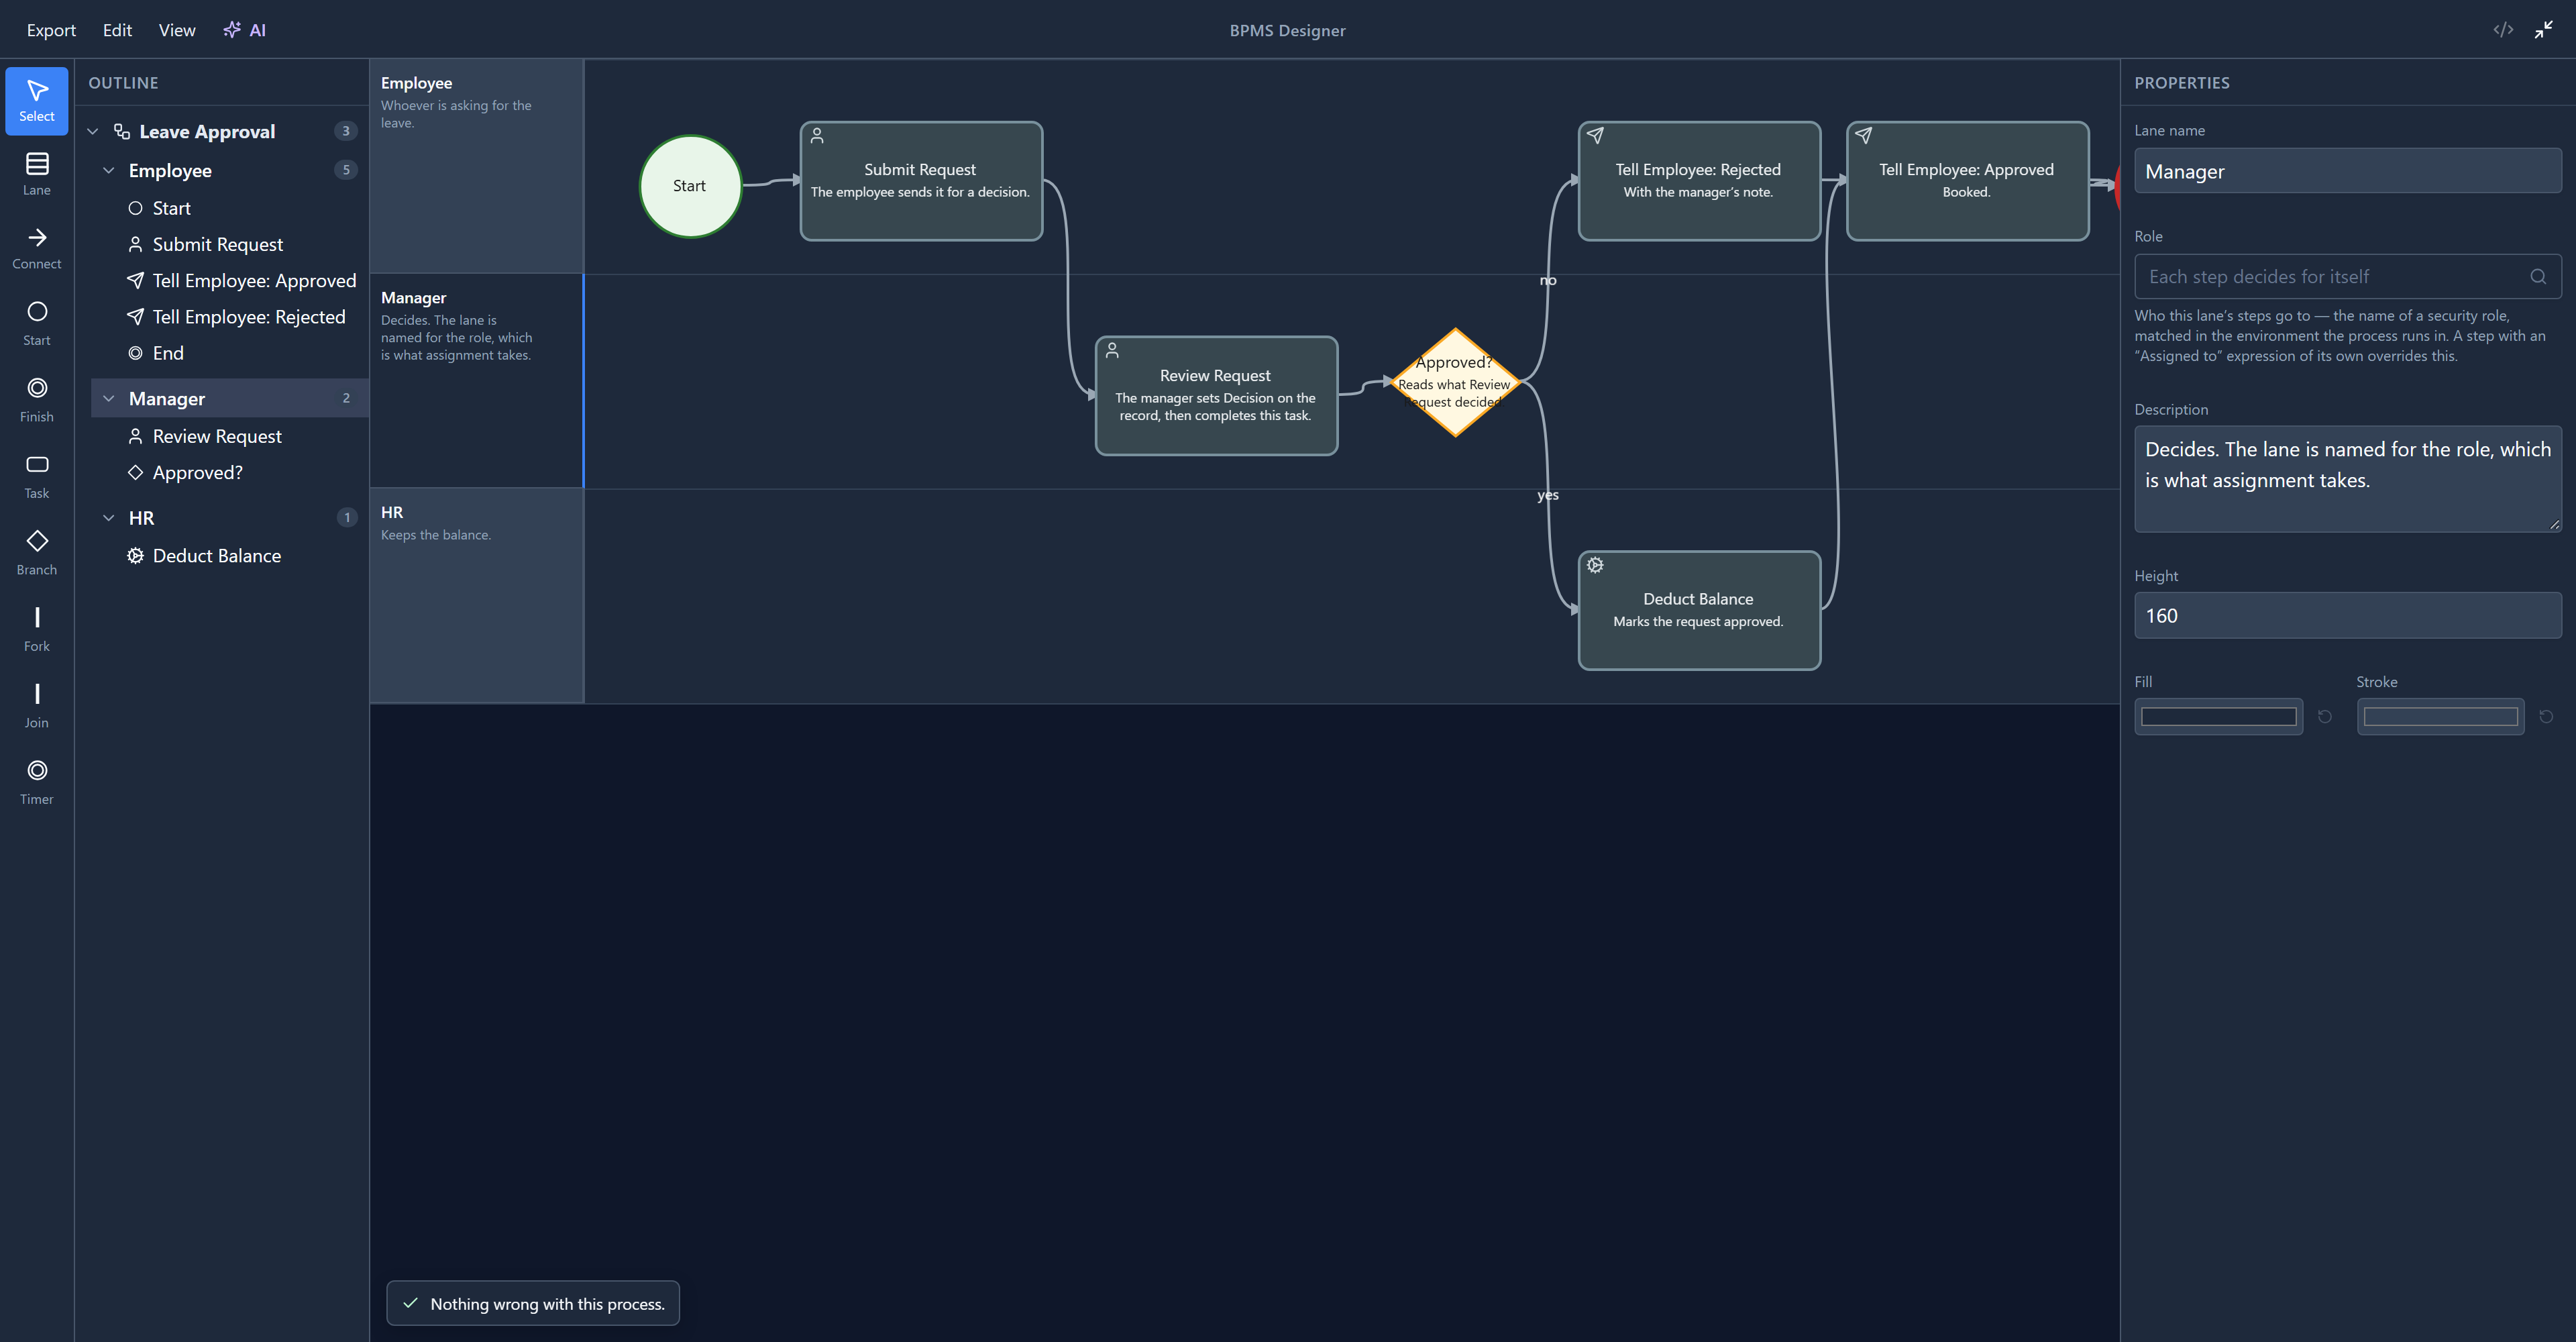
Task: Focus the Height field showing 160
Action: 2347,616
